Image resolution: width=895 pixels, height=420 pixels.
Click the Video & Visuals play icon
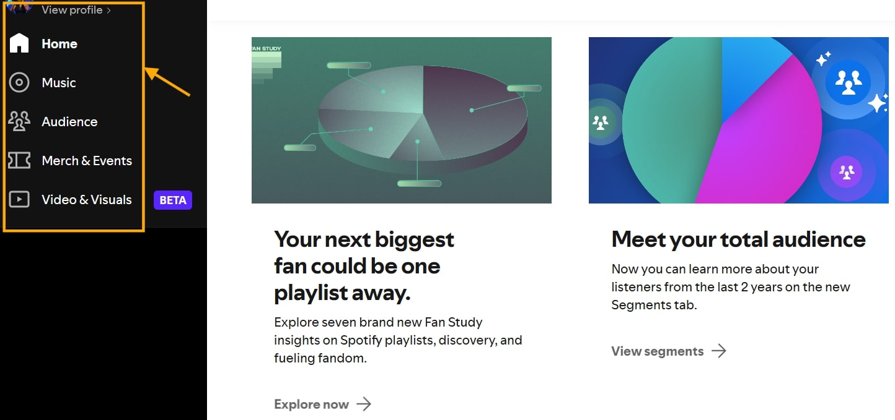click(x=19, y=199)
